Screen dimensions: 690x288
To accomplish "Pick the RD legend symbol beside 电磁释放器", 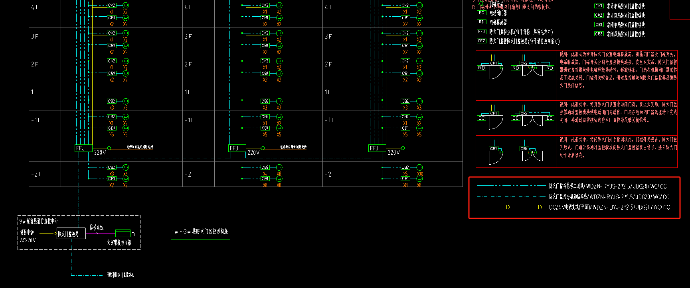I will coord(482,22).
